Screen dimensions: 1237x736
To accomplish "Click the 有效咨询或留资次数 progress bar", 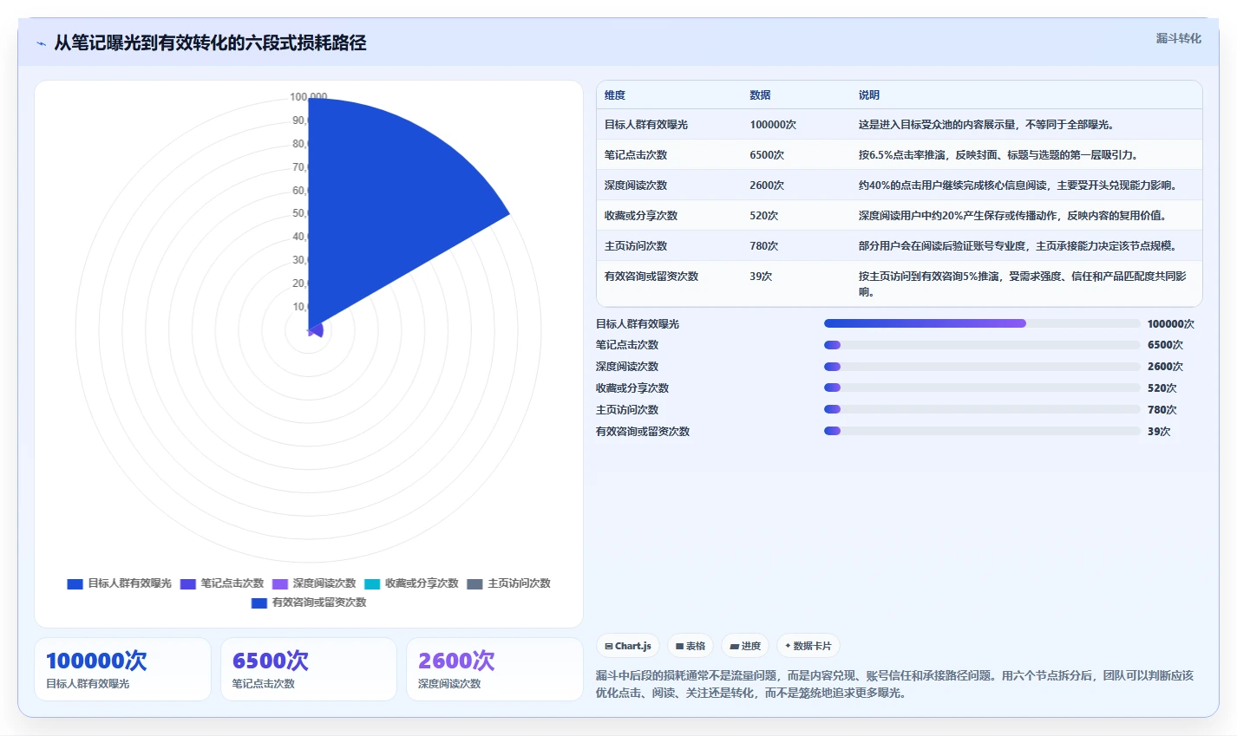I will pos(982,431).
